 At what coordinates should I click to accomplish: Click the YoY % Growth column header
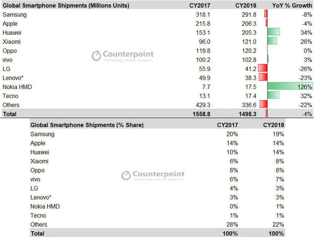tap(292, 6)
